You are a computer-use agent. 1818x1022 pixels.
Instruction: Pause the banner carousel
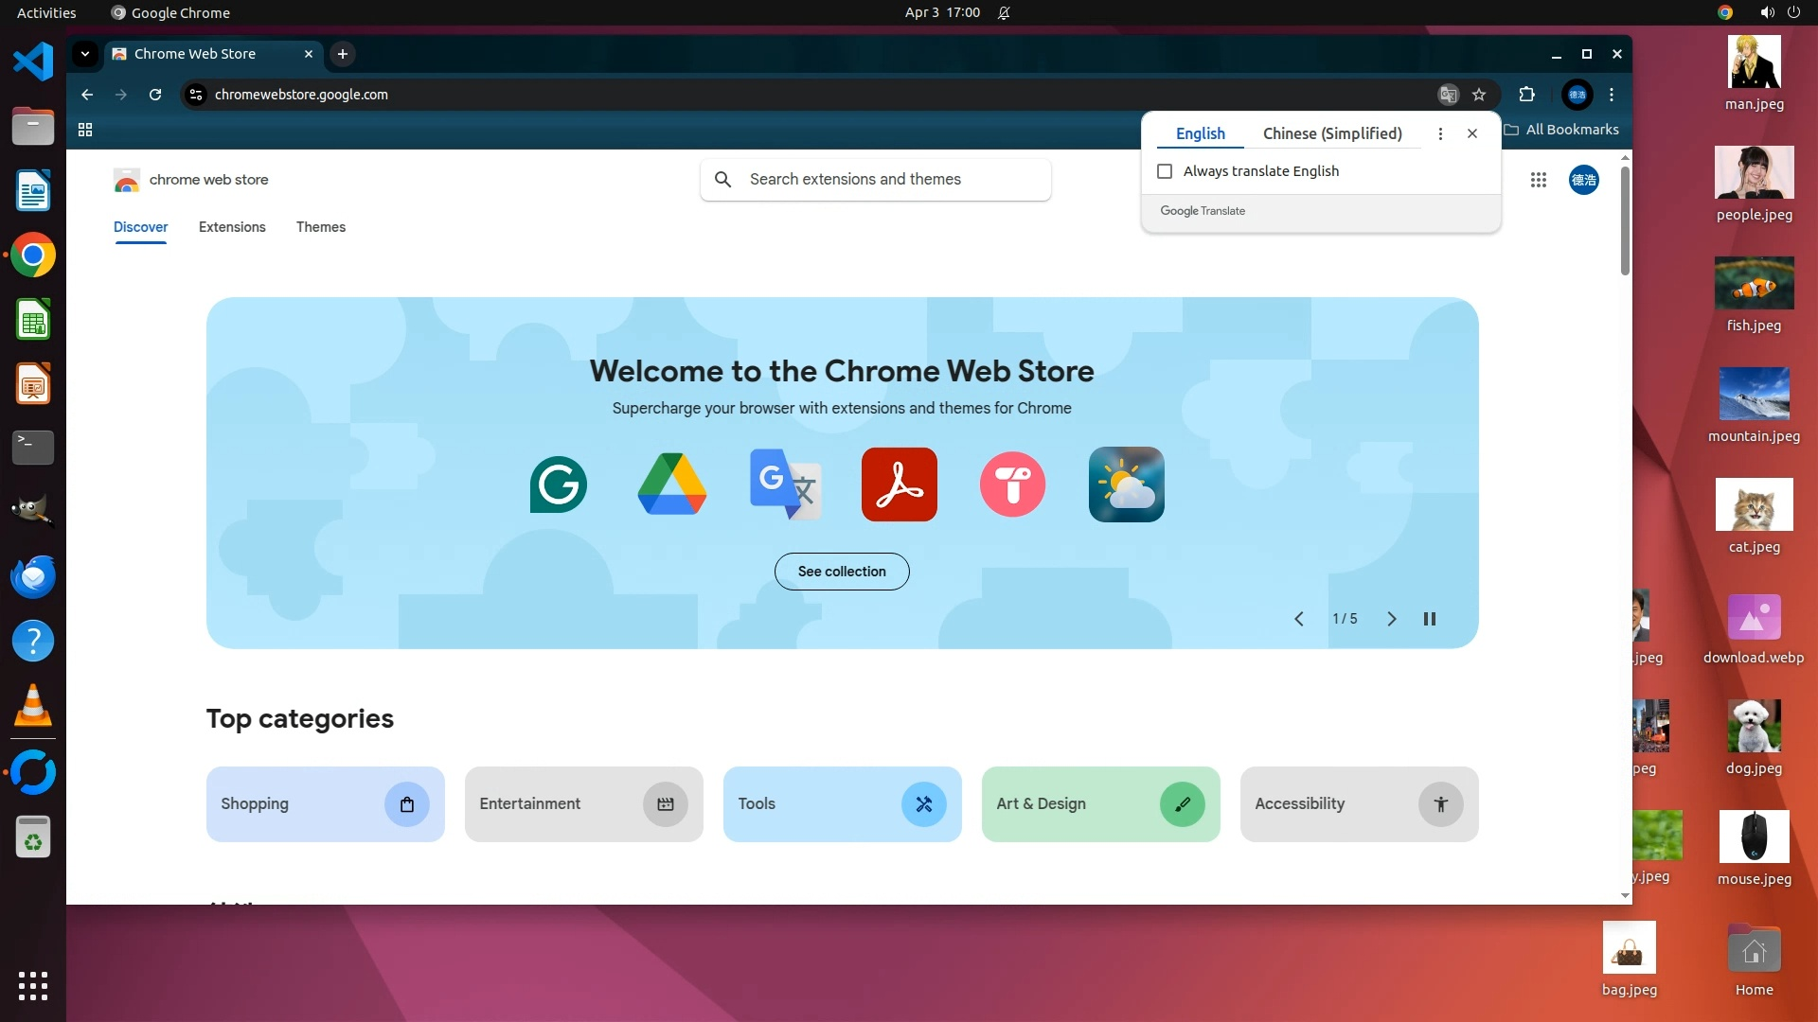point(1429,619)
